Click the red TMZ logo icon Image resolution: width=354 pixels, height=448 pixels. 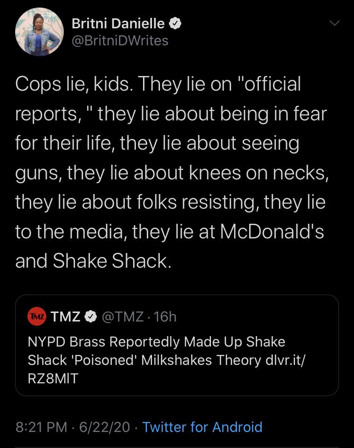coord(36,316)
